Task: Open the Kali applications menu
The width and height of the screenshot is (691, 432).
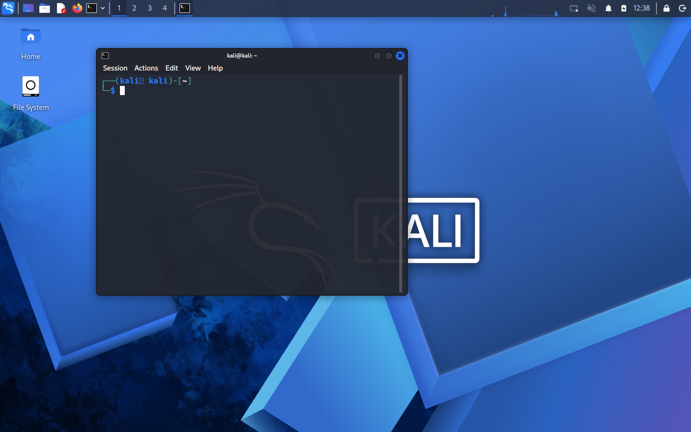Action: [x=8, y=8]
